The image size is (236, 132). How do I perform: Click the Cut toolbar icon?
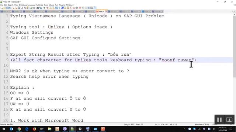click(22, 8)
